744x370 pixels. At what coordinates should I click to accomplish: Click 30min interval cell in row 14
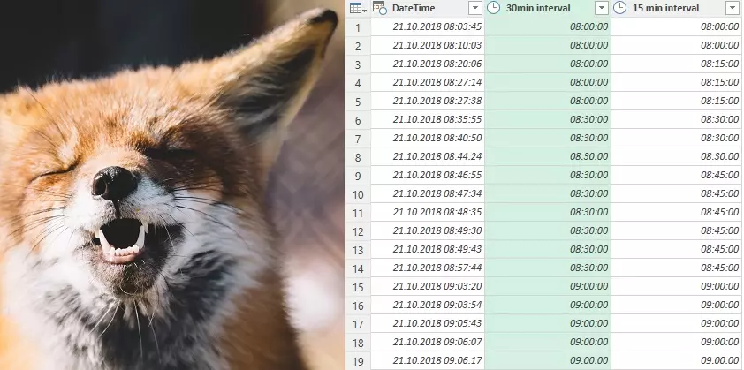point(548,268)
